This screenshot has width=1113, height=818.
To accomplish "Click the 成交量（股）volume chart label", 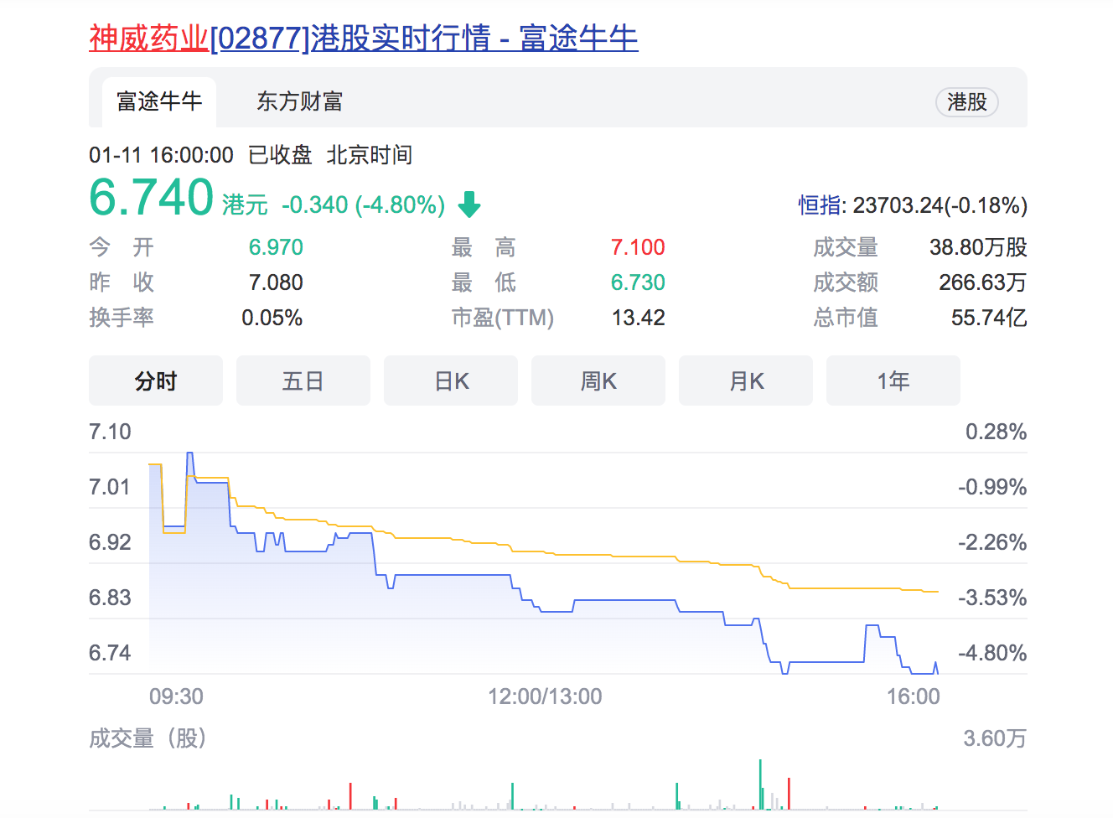I will (148, 738).
